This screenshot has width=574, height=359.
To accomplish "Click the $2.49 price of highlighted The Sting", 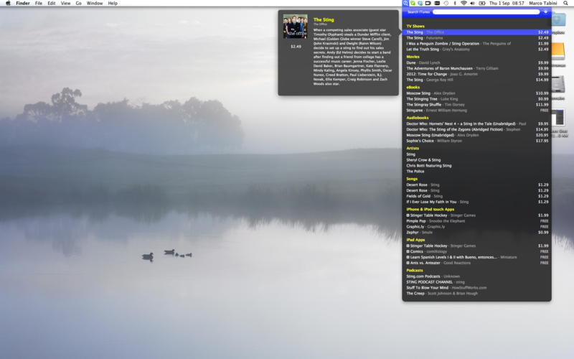I will point(543,32).
